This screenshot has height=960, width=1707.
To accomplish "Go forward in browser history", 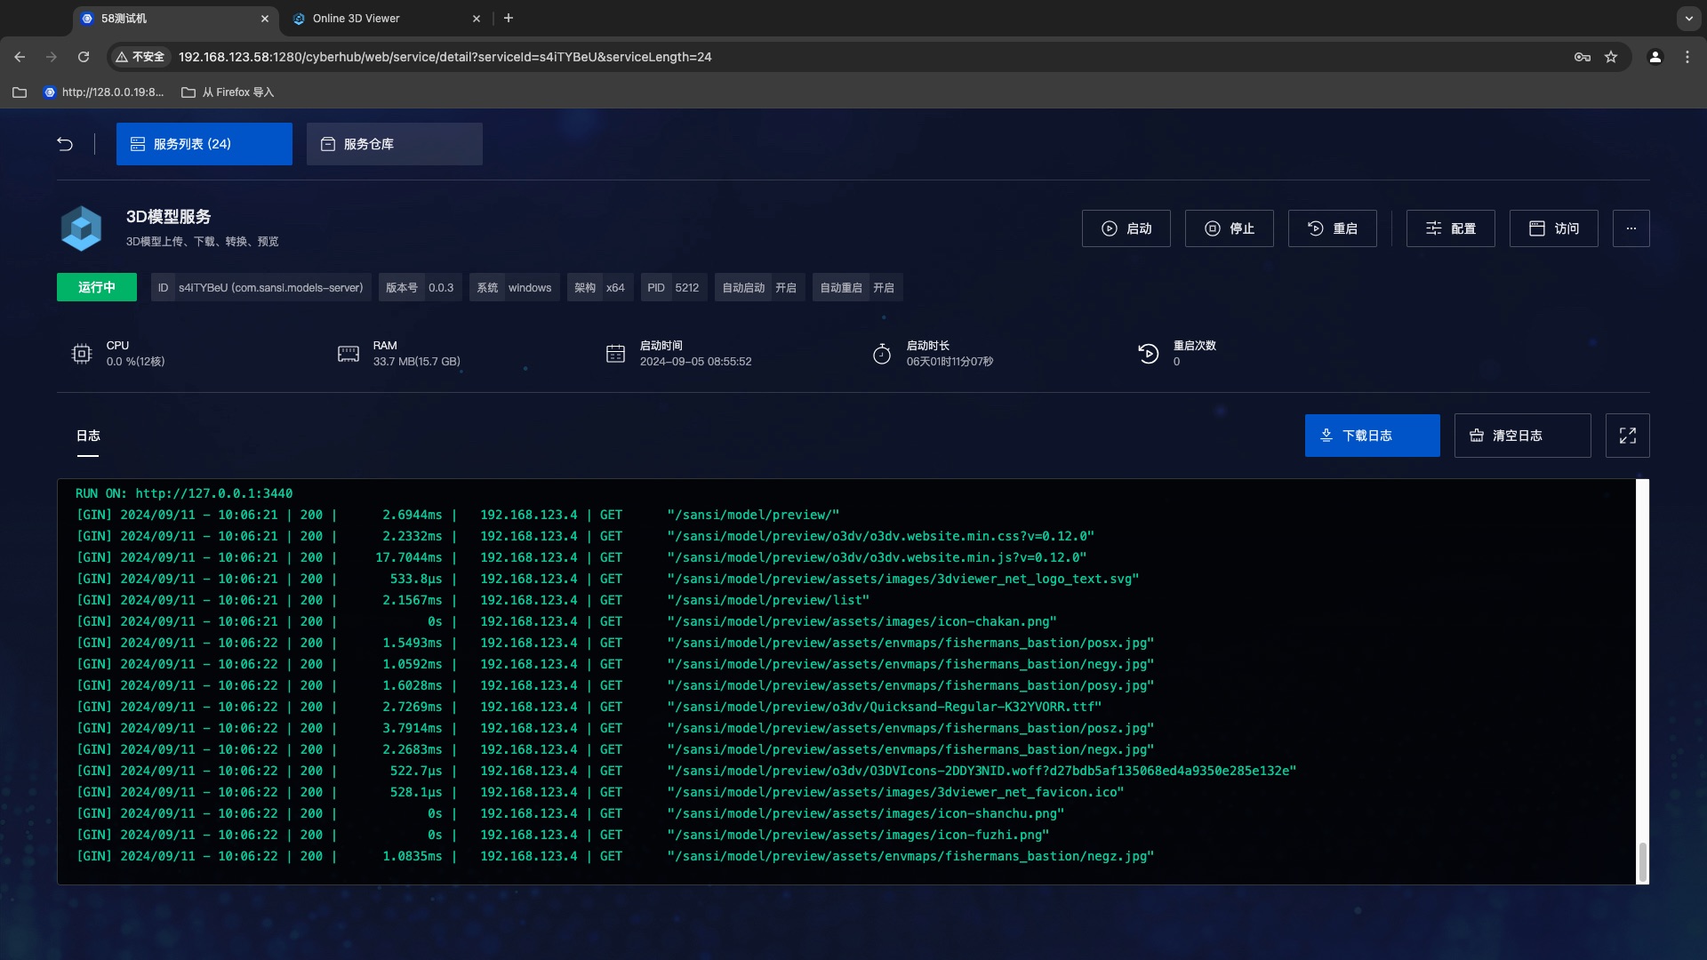I will tap(52, 57).
